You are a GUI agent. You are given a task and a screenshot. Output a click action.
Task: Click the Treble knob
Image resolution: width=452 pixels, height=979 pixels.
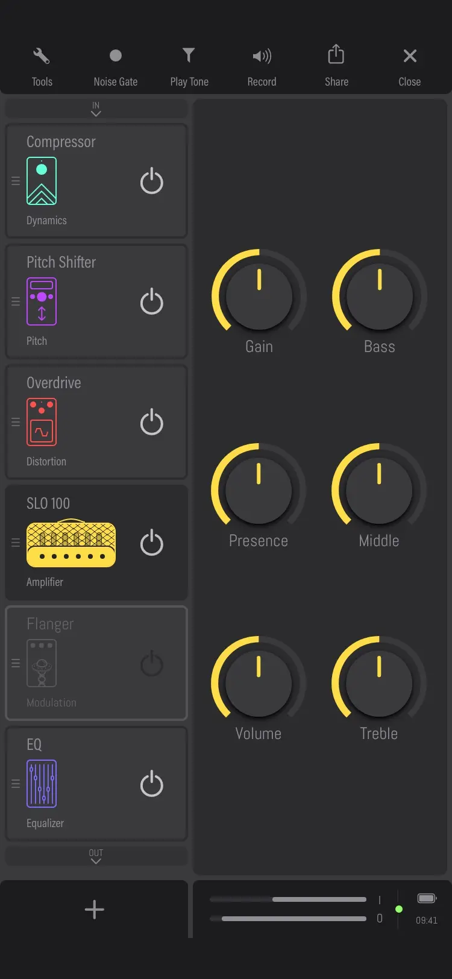point(379,683)
